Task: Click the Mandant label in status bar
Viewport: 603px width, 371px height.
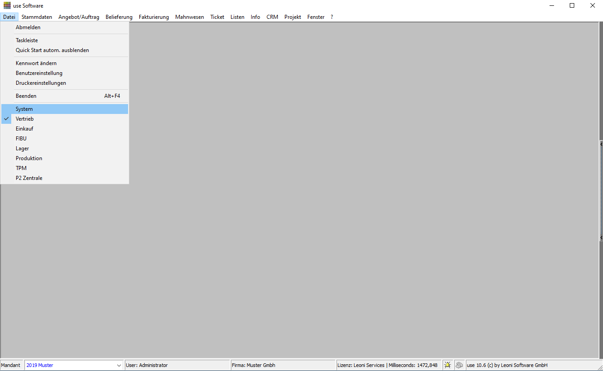Action: point(11,365)
